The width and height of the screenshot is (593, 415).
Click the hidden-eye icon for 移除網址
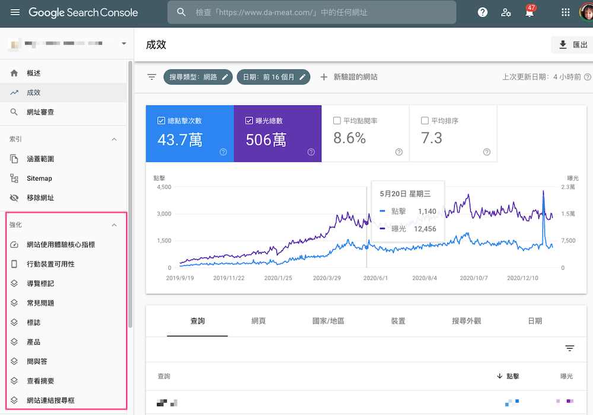[x=14, y=198]
